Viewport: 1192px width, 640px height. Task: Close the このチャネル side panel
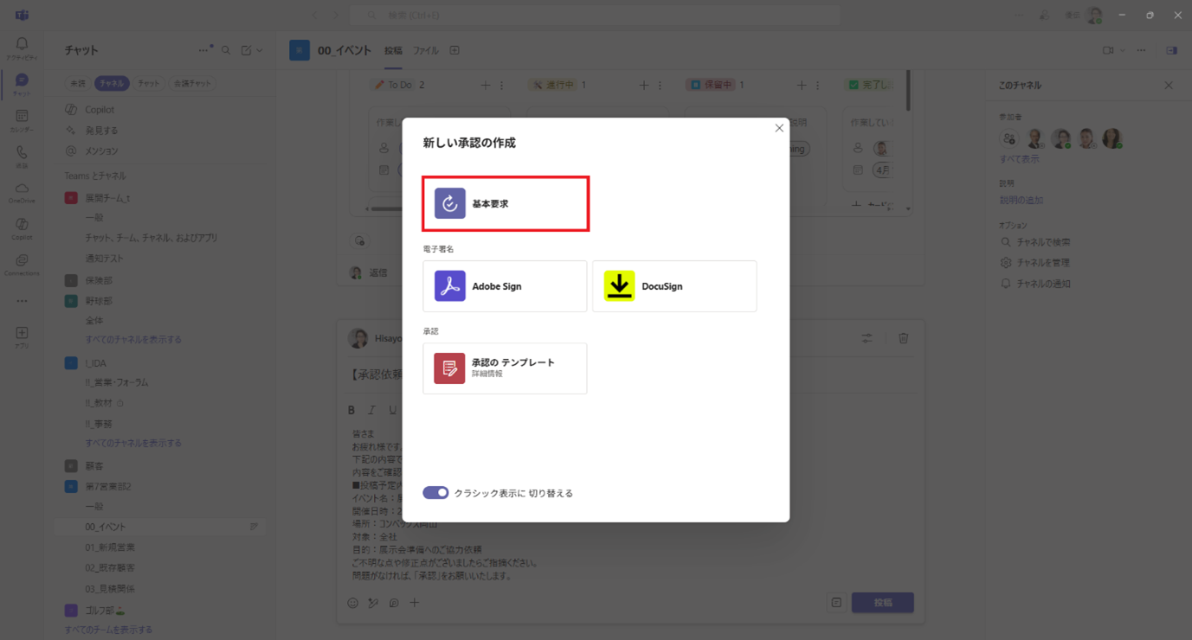click(x=1169, y=86)
